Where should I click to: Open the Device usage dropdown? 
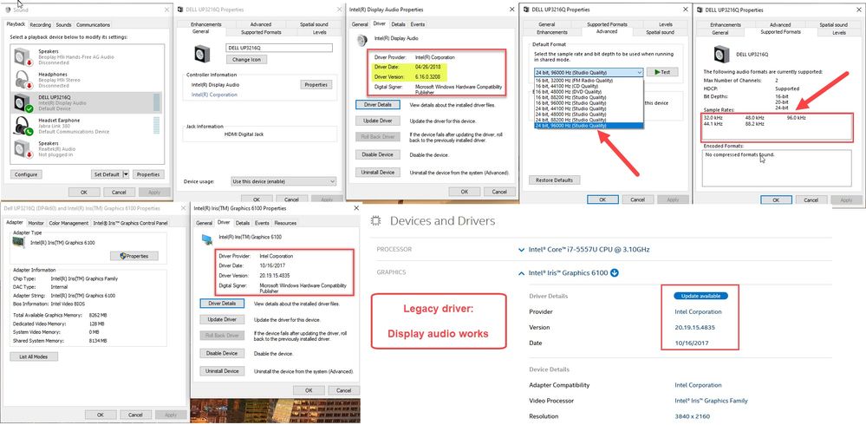[x=283, y=181]
